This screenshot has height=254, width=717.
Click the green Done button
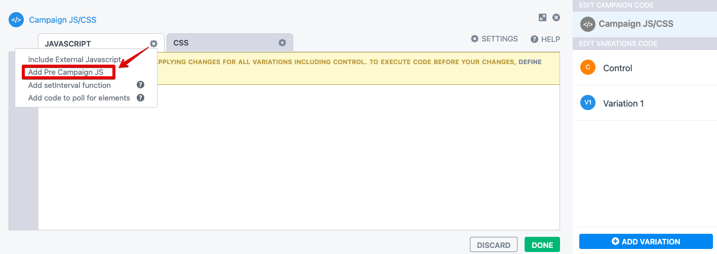(x=542, y=245)
